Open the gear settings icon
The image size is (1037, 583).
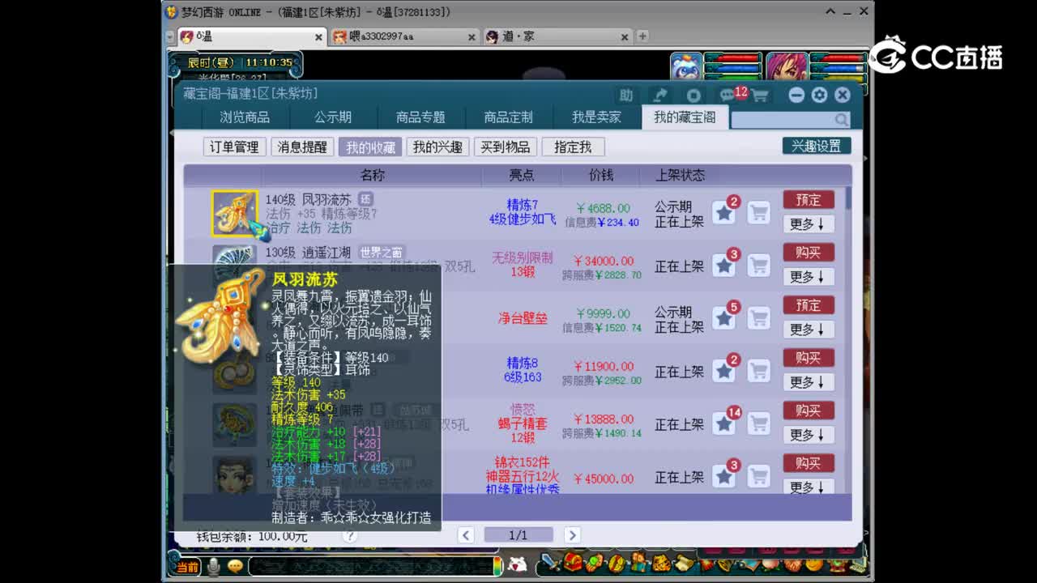point(819,95)
